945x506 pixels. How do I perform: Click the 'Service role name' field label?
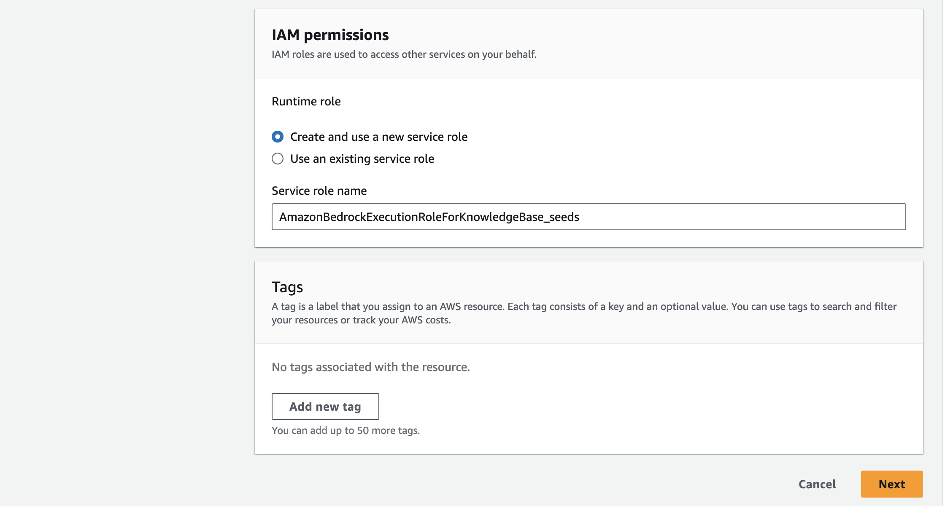(319, 191)
